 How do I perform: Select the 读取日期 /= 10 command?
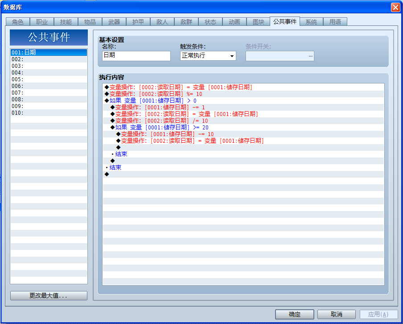click(243, 120)
